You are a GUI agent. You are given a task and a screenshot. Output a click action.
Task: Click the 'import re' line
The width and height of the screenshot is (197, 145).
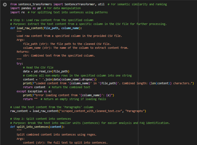59,12
